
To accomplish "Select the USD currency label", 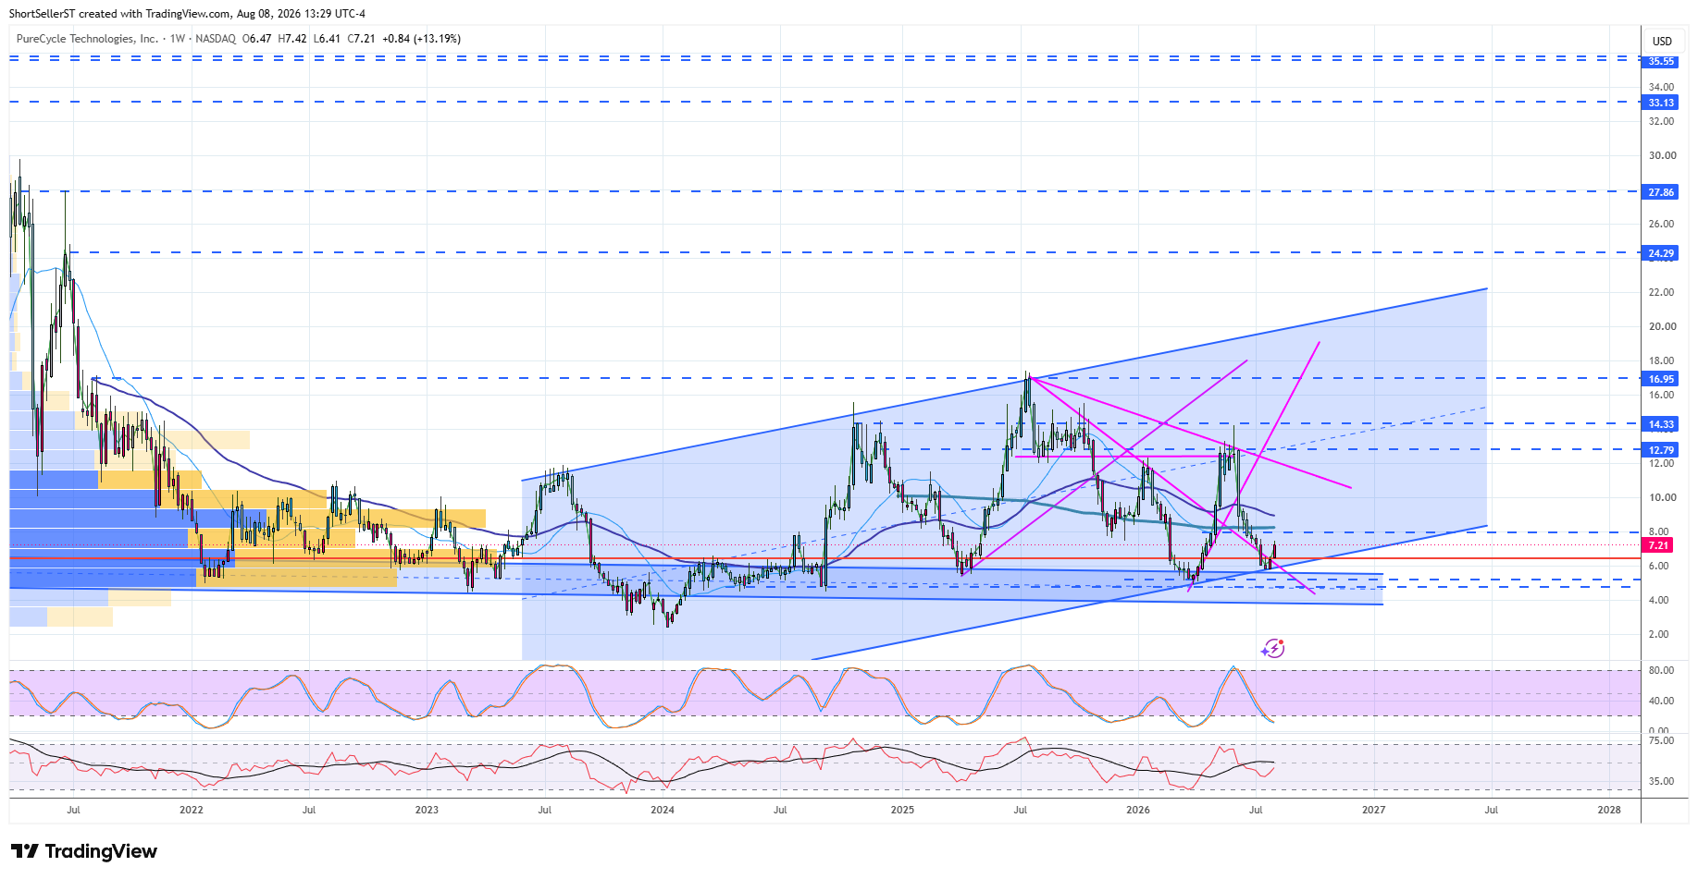I will pos(1662,41).
